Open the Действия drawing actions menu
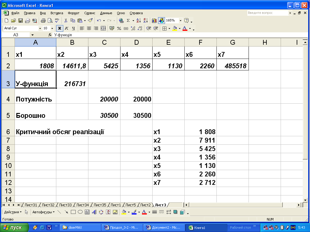This screenshot has height=232, width=310. (x=13, y=212)
